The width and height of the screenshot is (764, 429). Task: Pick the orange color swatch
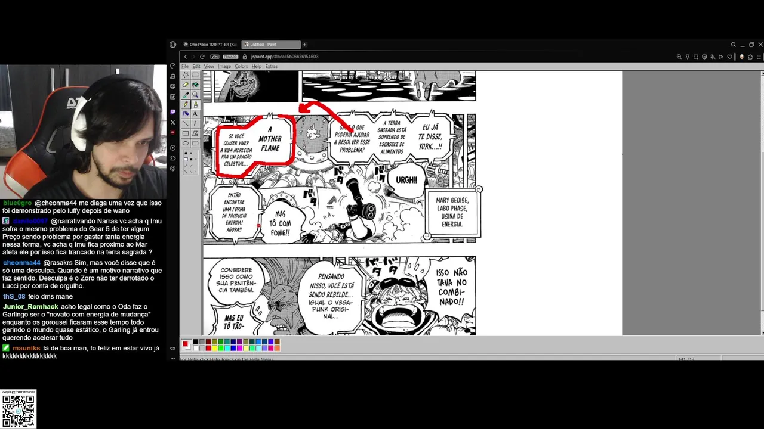tap(277, 348)
